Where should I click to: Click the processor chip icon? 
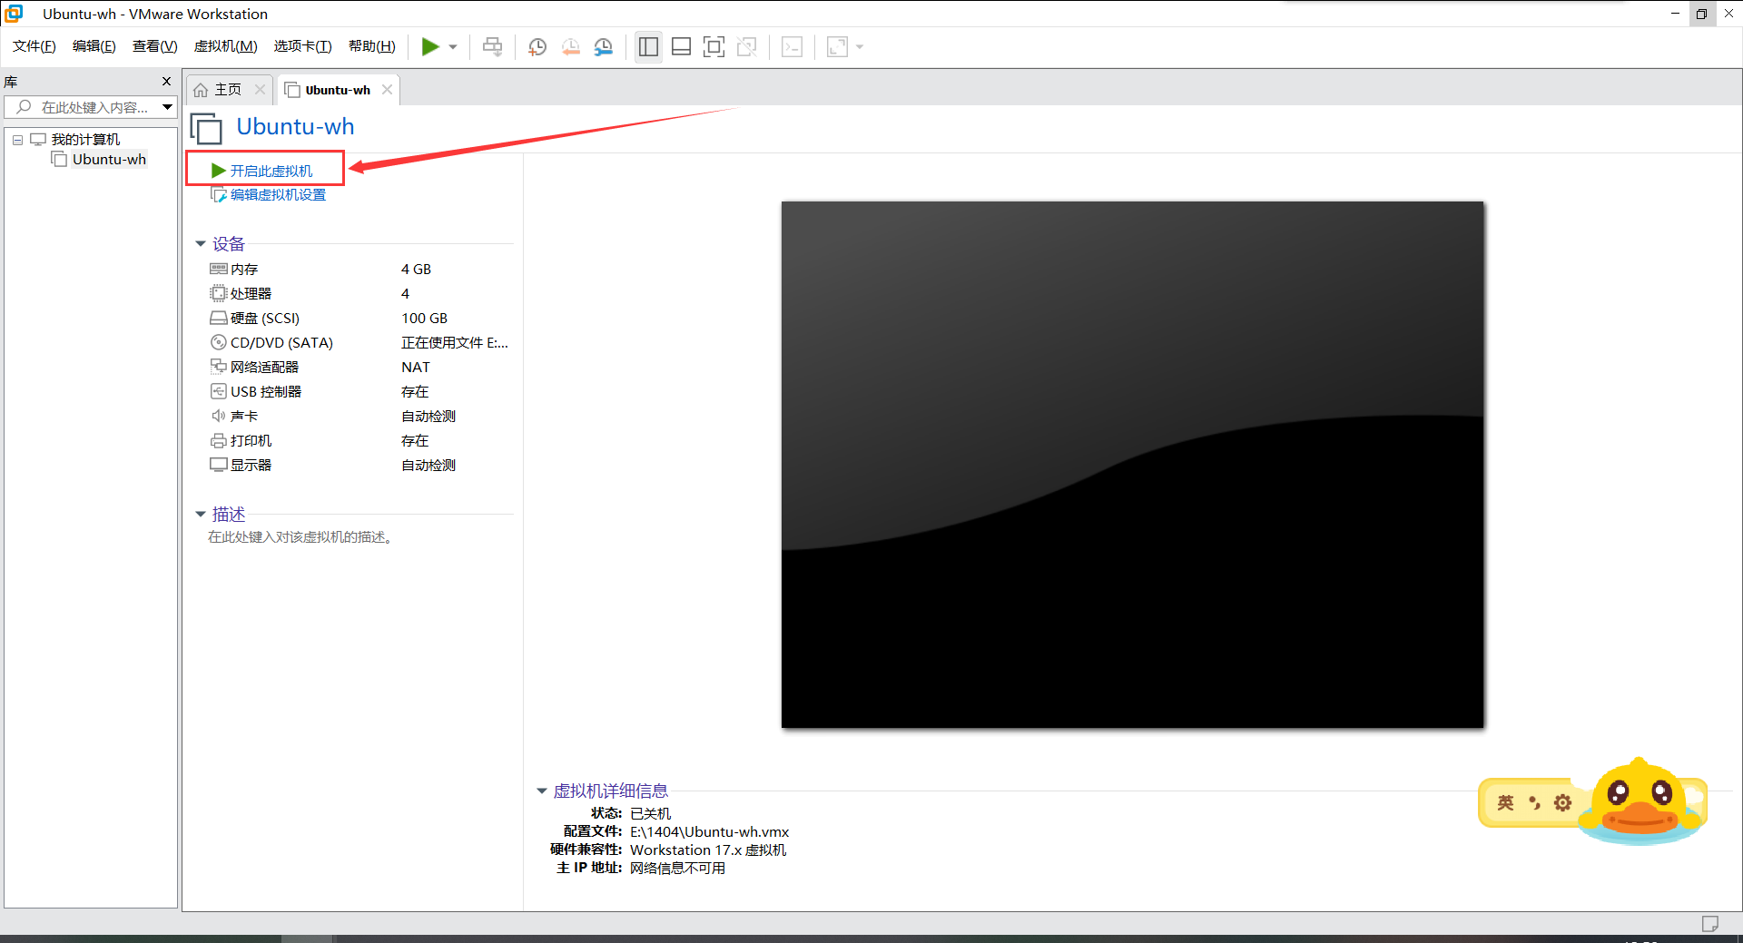coord(218,293)
